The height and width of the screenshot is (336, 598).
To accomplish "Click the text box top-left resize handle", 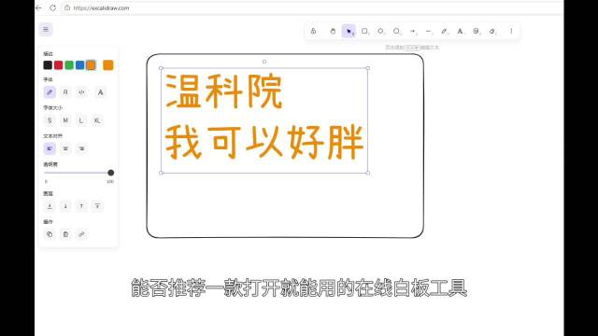I will (161, 68).
